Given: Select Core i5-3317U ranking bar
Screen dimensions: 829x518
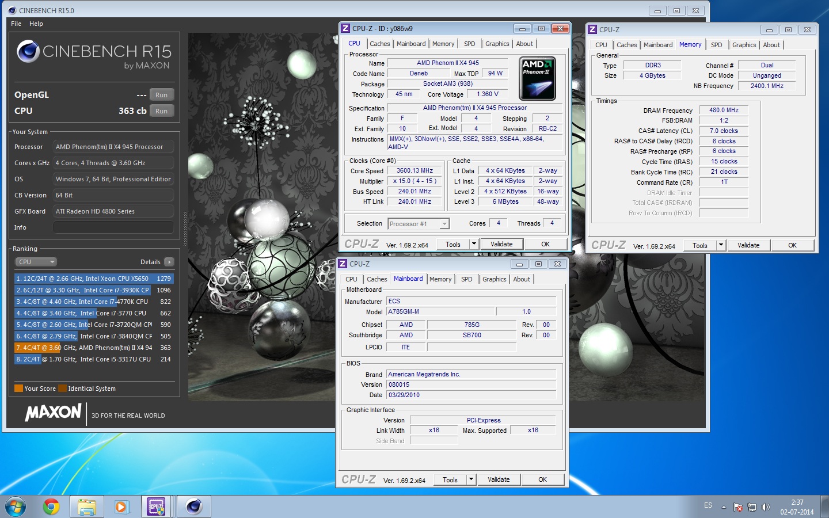Looking at the screenshot, I should 94,359.
